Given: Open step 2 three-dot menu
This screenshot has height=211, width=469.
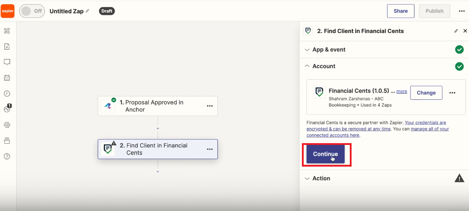Looking at the screenshot, I should (x=210, y=149).
